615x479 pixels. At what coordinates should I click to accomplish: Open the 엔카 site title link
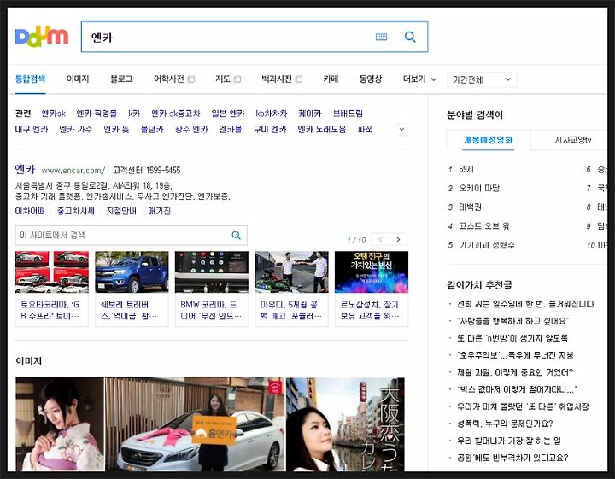[x=25, y=169]
